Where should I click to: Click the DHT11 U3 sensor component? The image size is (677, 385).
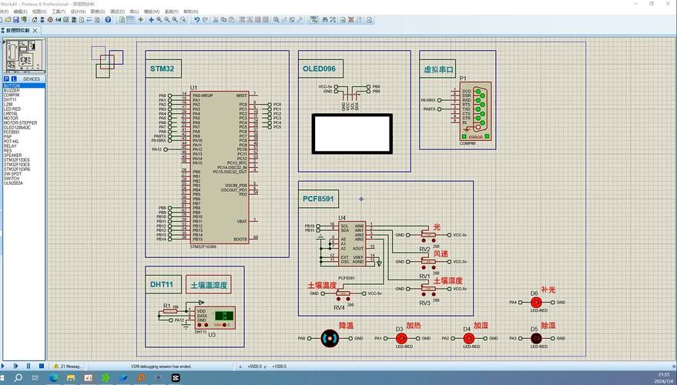click(215, 318)
